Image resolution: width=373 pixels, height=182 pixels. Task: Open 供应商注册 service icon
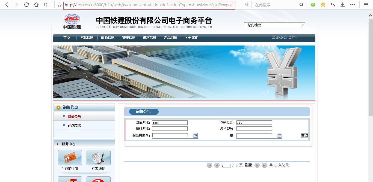70,158
